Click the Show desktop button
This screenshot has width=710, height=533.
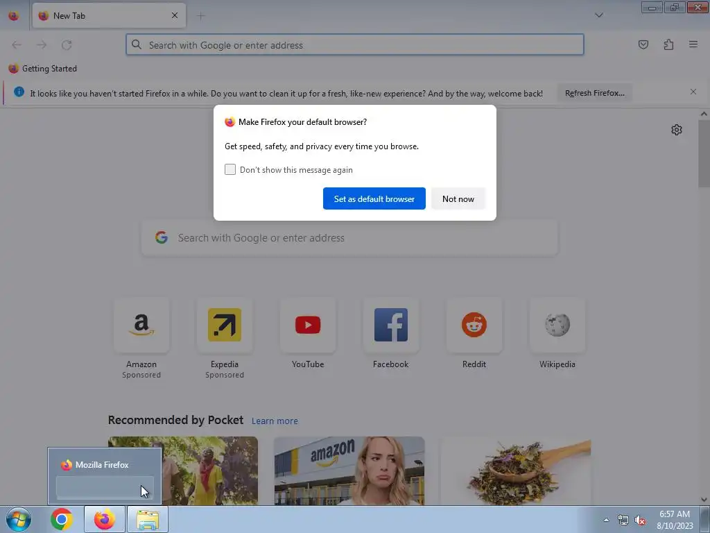point(705,519)
